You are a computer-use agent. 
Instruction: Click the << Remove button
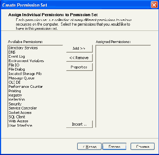(79, 58)
